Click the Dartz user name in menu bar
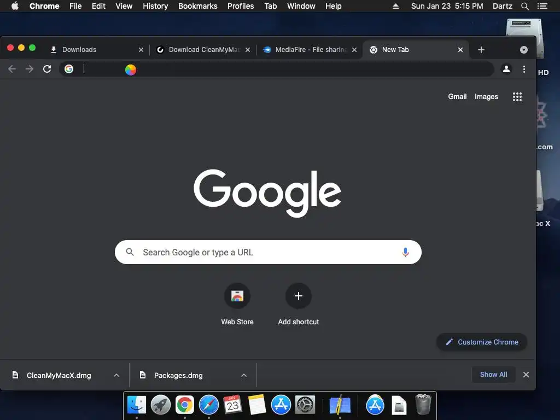This screenshot has width=560, height=420. coord(502,6)
